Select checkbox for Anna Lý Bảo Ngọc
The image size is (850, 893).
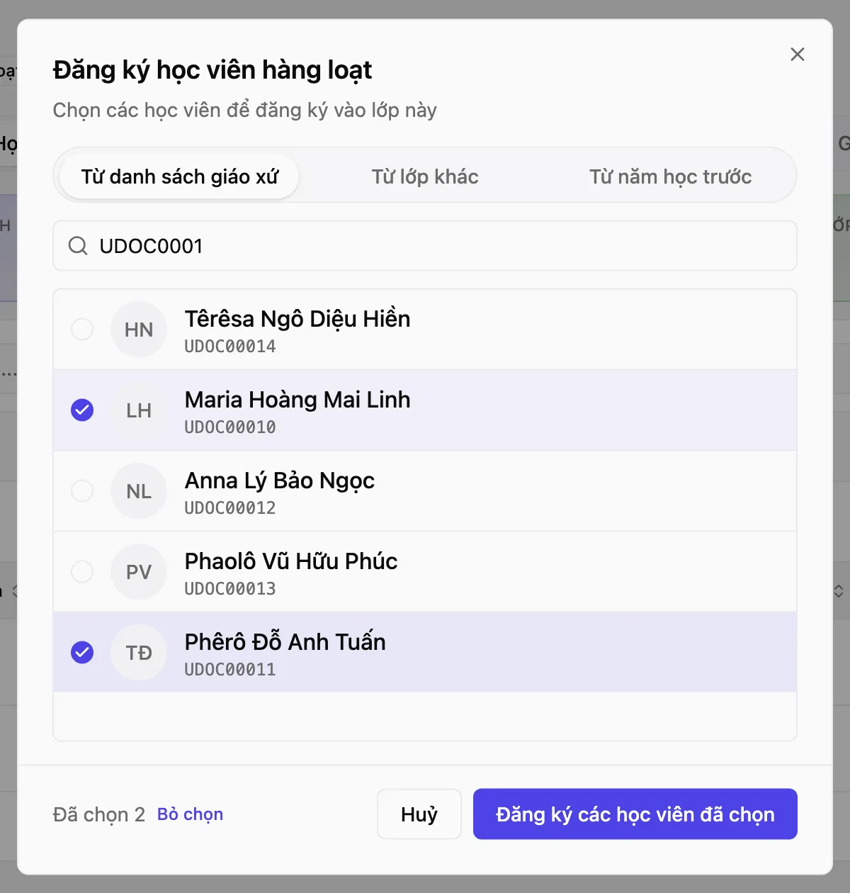pyautogui.click(x=82, y=490)
